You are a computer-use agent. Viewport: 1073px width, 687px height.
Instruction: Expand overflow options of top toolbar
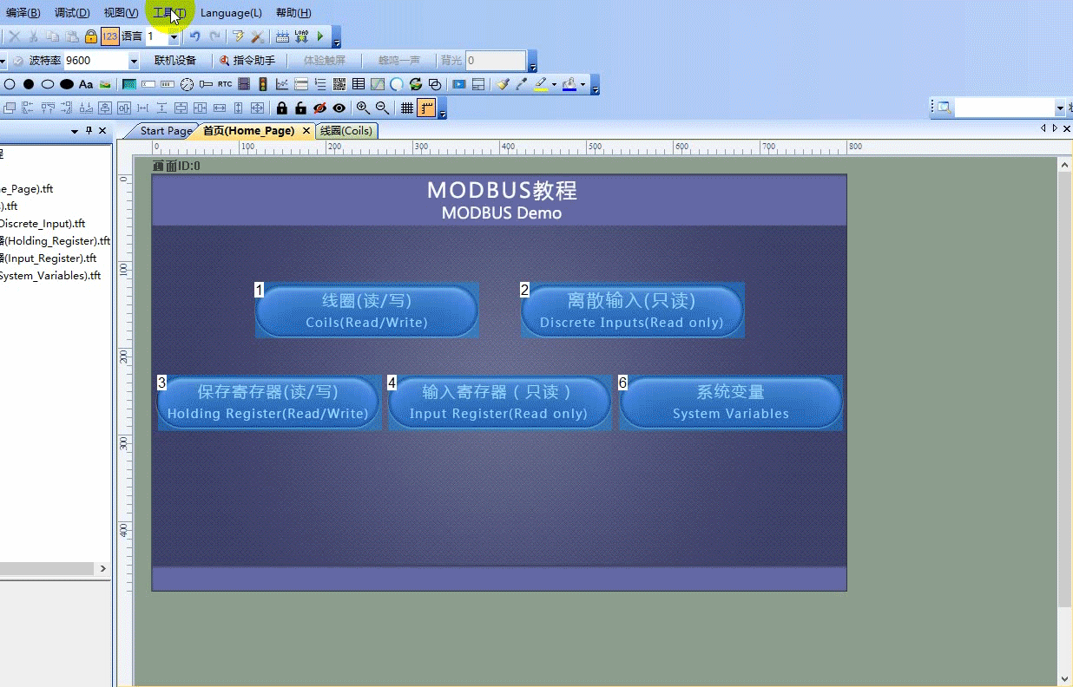click(337, 37)
